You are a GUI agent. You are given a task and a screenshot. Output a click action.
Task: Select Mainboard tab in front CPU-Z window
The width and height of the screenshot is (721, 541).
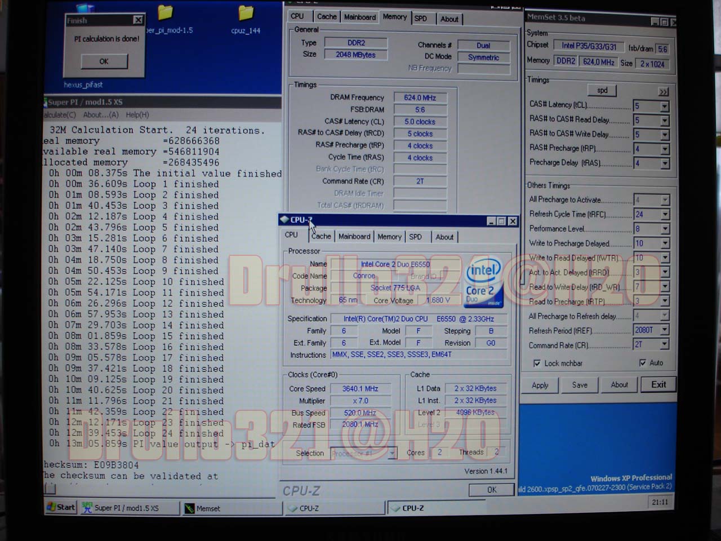click(x=354, y=236)
